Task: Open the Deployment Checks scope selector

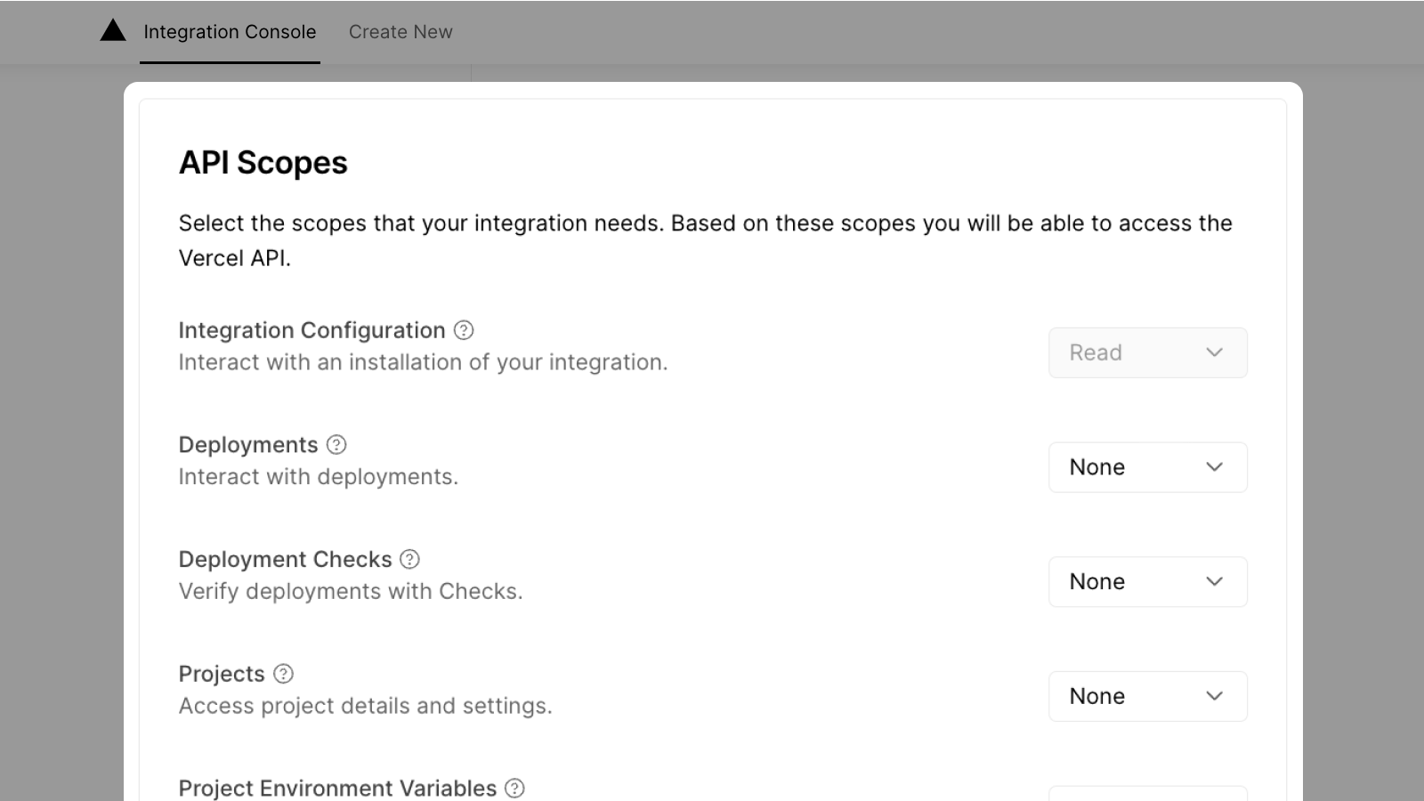Action: tap(1148, 581)
